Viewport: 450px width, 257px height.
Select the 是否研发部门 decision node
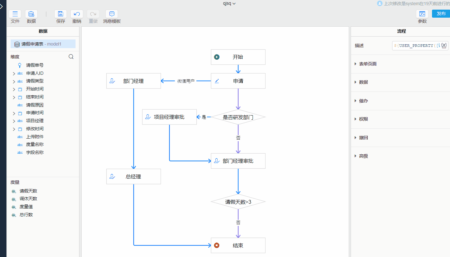(238, 117)
